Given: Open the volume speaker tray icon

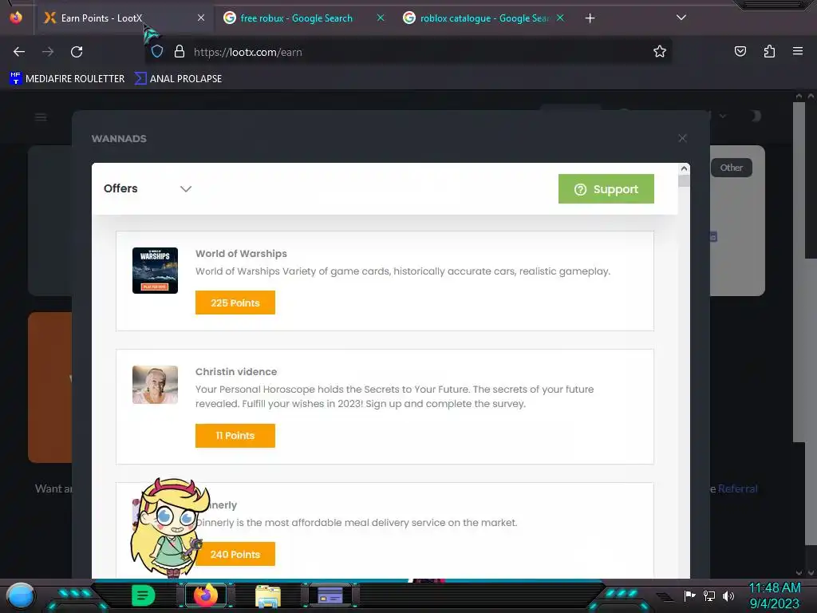Looking at the screenshot, I should point(728,595).
